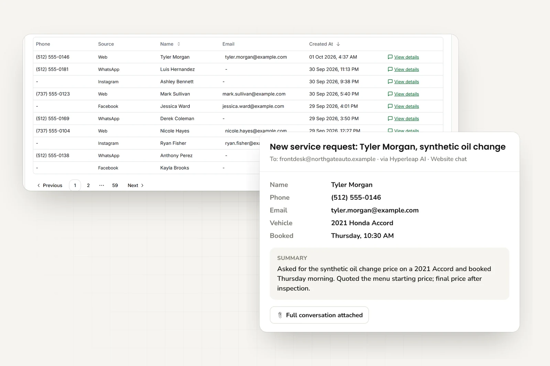Screen dimensions: 550x366
Task: Click chat icon in Derek Coleman row
Action: 390,119
